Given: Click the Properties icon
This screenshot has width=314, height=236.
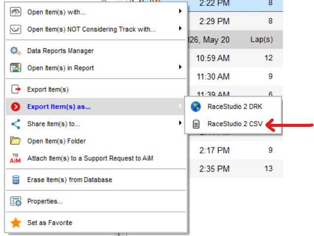Looking at the screenshot, I should click(16, 201).
